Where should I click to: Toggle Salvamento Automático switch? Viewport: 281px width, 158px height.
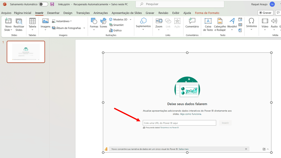point(43,4)
